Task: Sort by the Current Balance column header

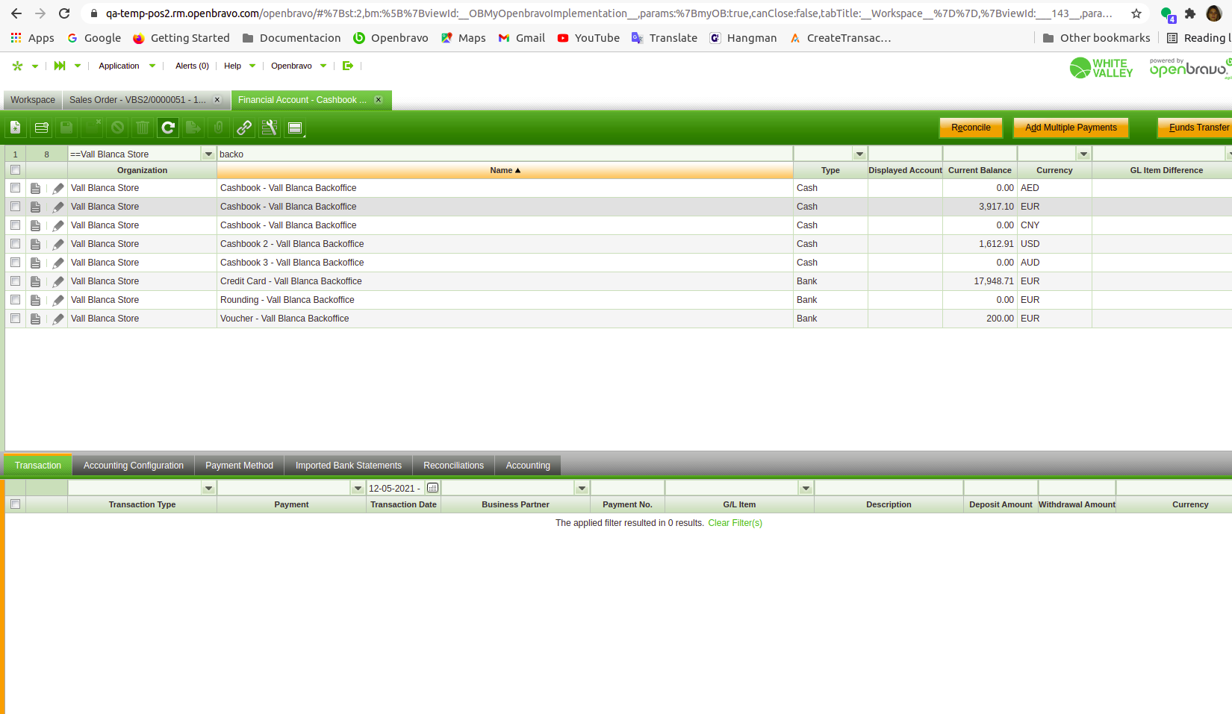Action: click(980, 170)
